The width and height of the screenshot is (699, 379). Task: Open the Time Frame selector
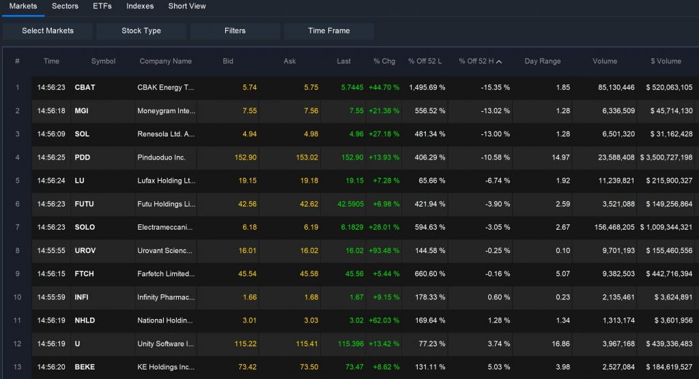point(328,31)
